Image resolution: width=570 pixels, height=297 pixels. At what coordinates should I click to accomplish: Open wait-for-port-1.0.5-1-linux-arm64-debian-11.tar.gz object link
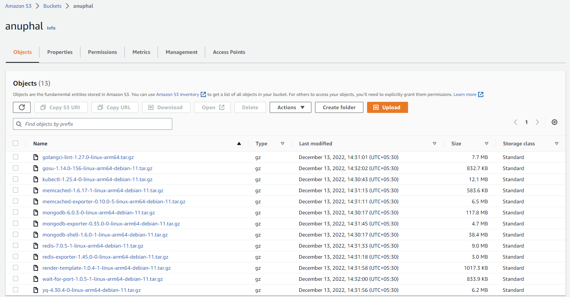click(x=103, y=279)
